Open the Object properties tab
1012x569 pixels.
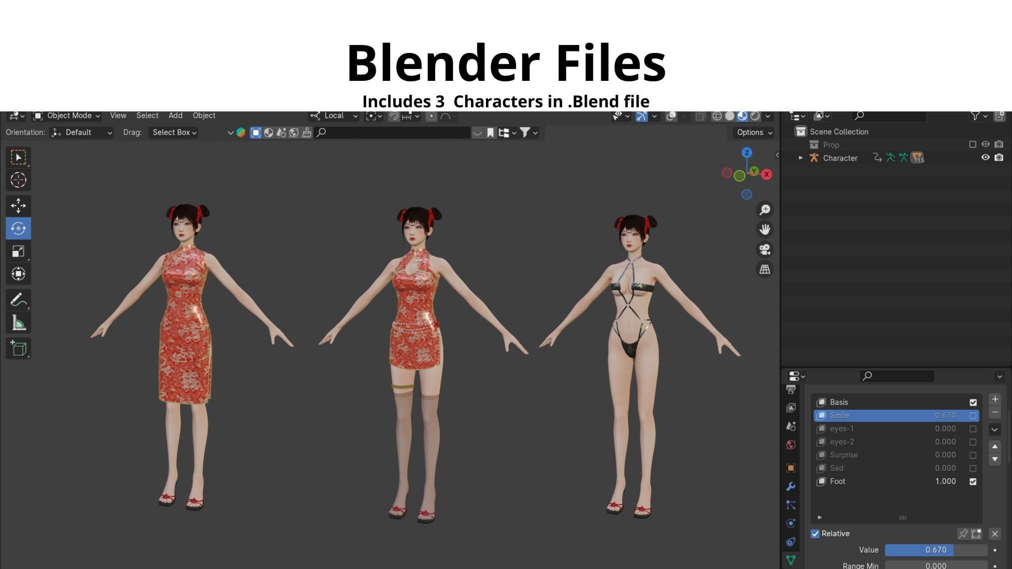pyautogui.click(x=791, y=468)
